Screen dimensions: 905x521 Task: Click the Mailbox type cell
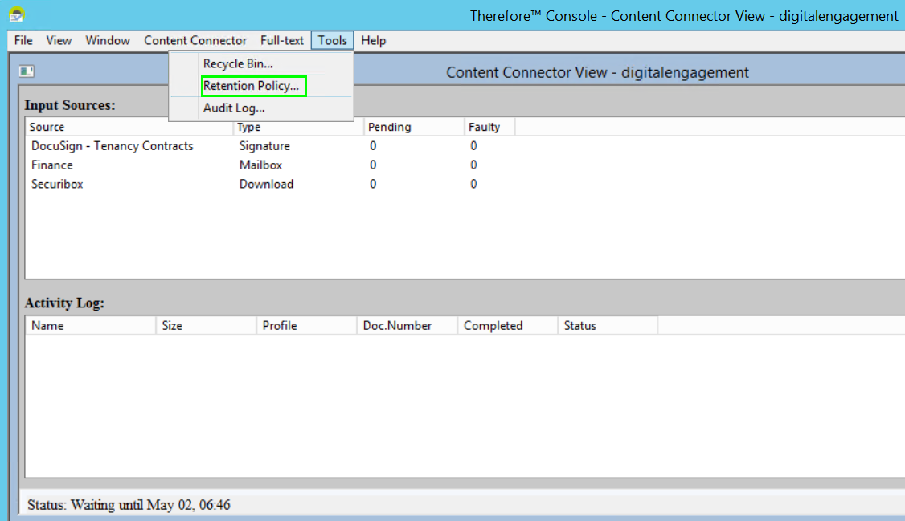(x=260, y=165)
